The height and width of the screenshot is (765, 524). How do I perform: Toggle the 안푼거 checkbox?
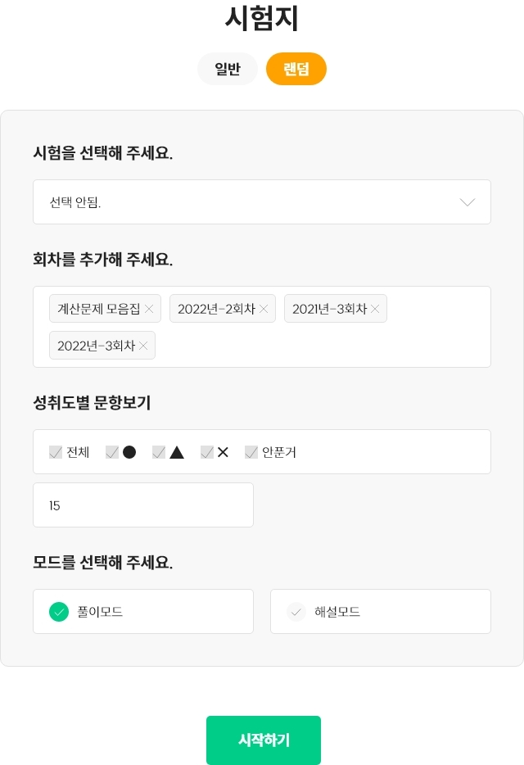coord(251,452)
